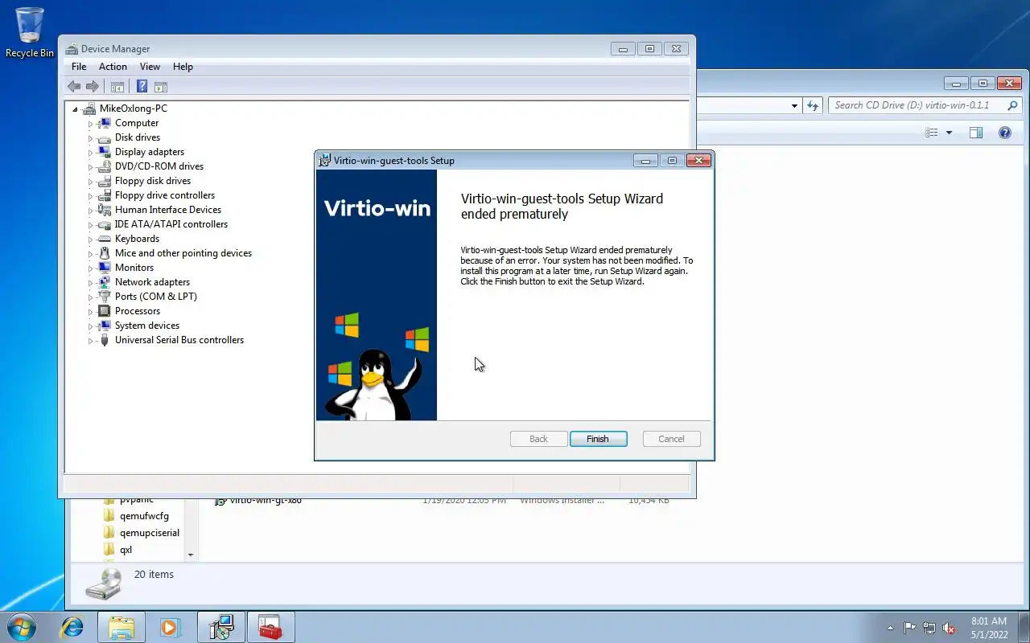The image size is (1030, 643).
Task: Open the View menu in Device Manager
Action: coord(150,67)
